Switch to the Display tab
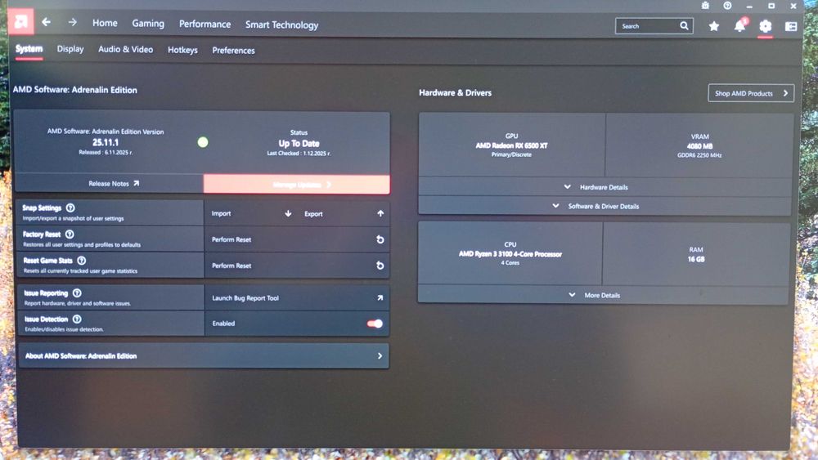Screen dimensions: 818x460 click(70, 49)
